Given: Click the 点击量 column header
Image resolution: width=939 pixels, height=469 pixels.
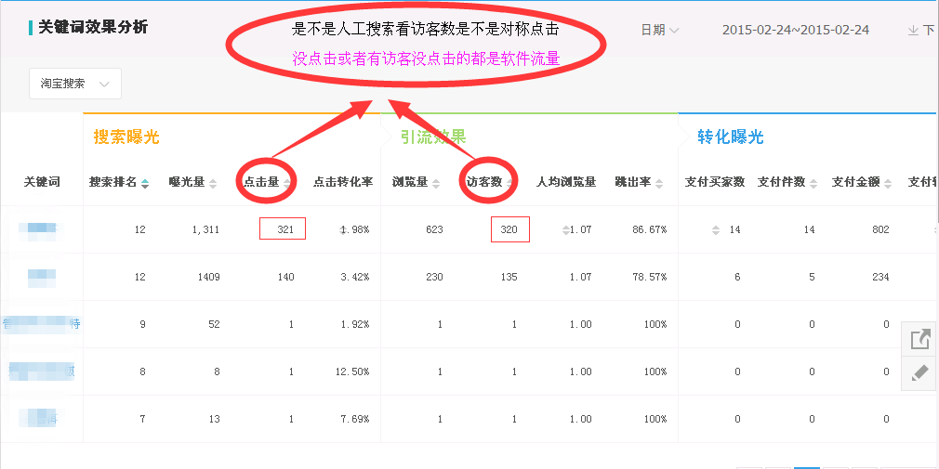Looking at the screenshot, I should (x=261, y=182).
